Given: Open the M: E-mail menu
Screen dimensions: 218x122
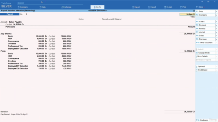Looking at the screenshot, I should tap(168, 7).
